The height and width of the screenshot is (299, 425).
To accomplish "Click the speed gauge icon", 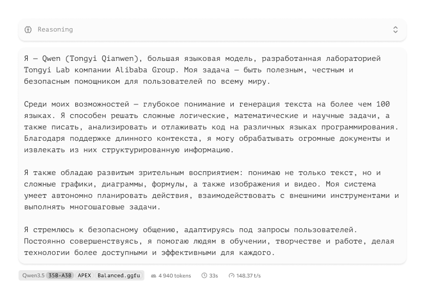I will point(232,276).
